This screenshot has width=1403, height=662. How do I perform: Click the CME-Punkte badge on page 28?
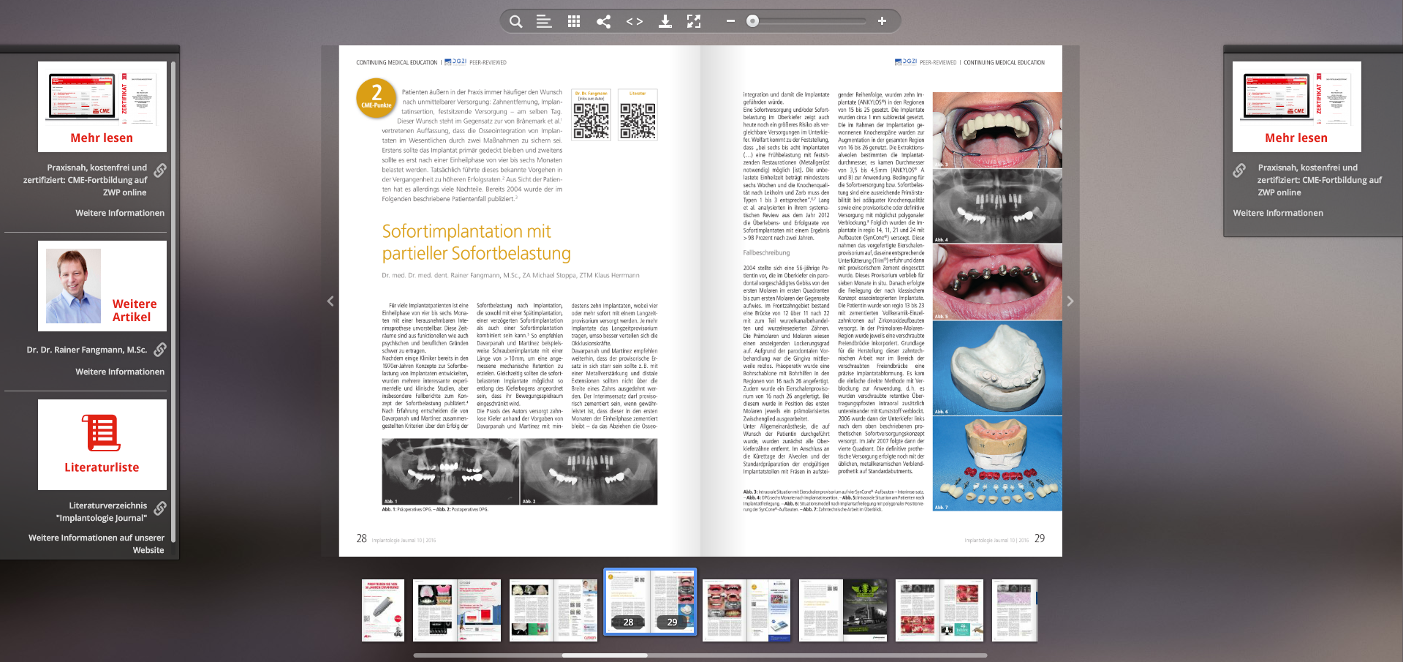coord(377,97)
